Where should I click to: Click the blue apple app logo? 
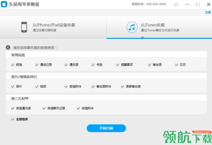click(x=4, y=4)
